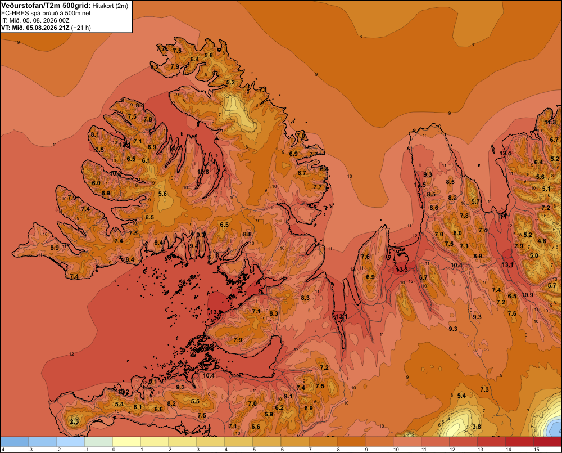Select the 12.5 temperature value on the map
This screenshot has height=453, width=562.
[420, 185]
